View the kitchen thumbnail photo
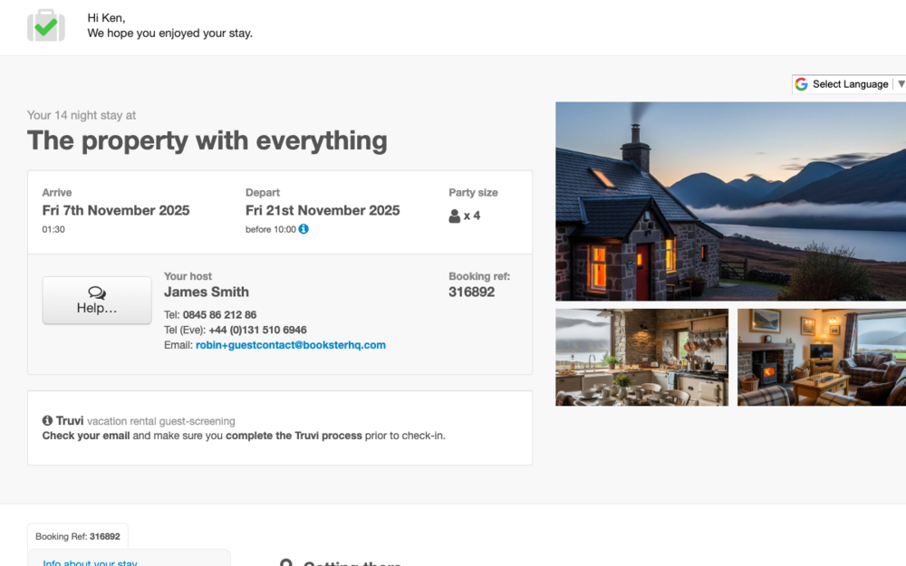The image size is (906, 566). click(641, 357)
